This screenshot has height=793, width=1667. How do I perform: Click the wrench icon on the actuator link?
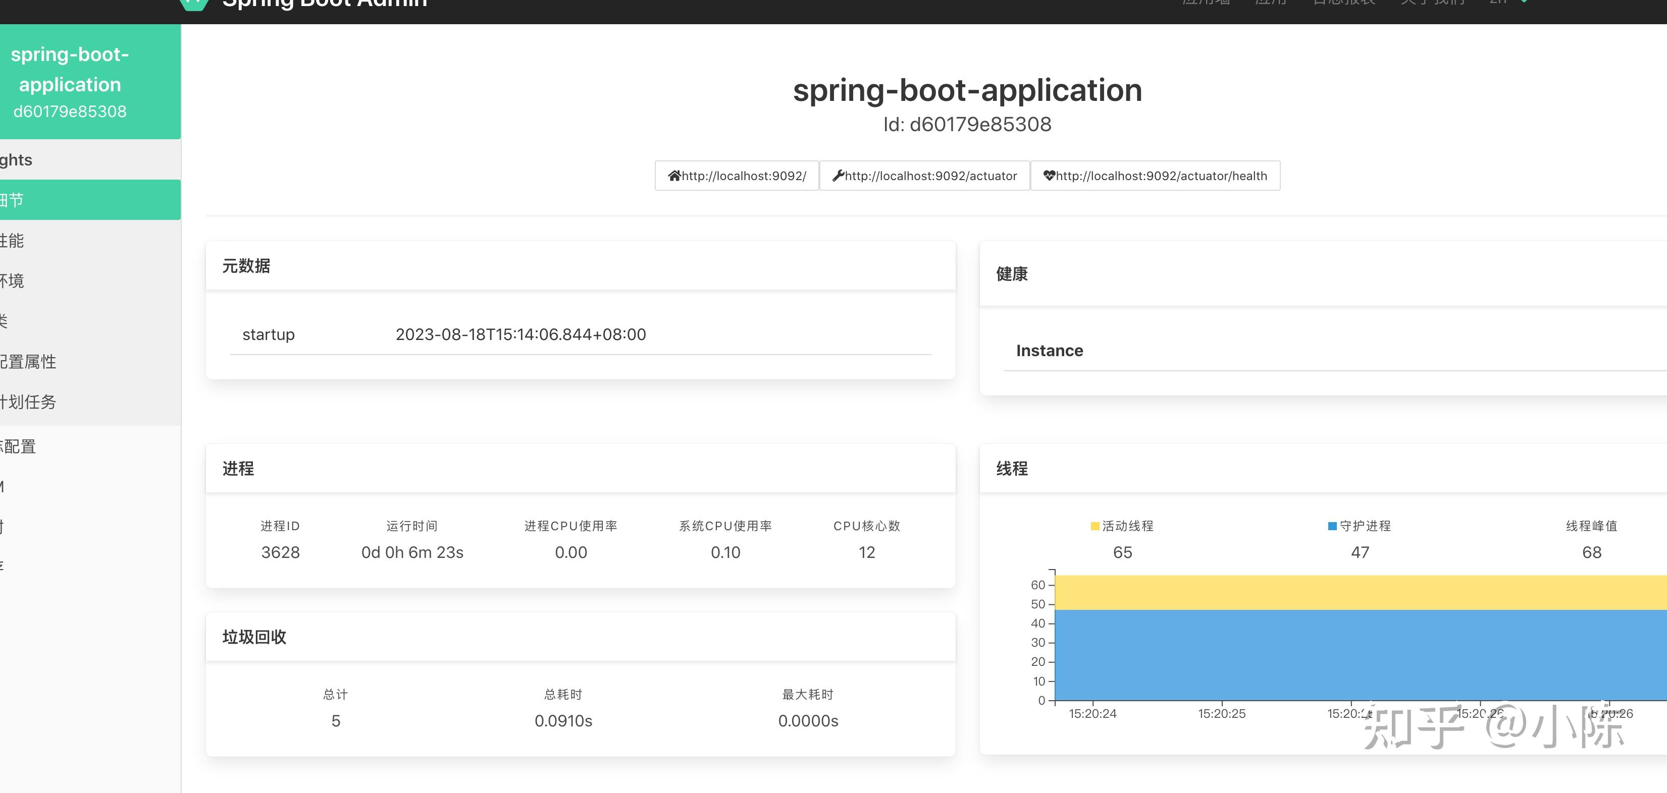point(838,175)
